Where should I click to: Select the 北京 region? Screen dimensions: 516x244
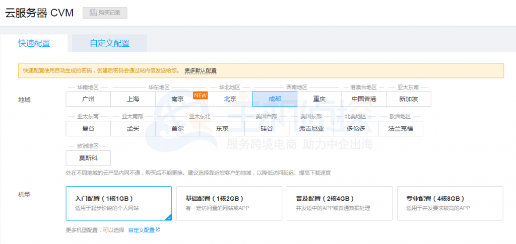coord(230,99)
